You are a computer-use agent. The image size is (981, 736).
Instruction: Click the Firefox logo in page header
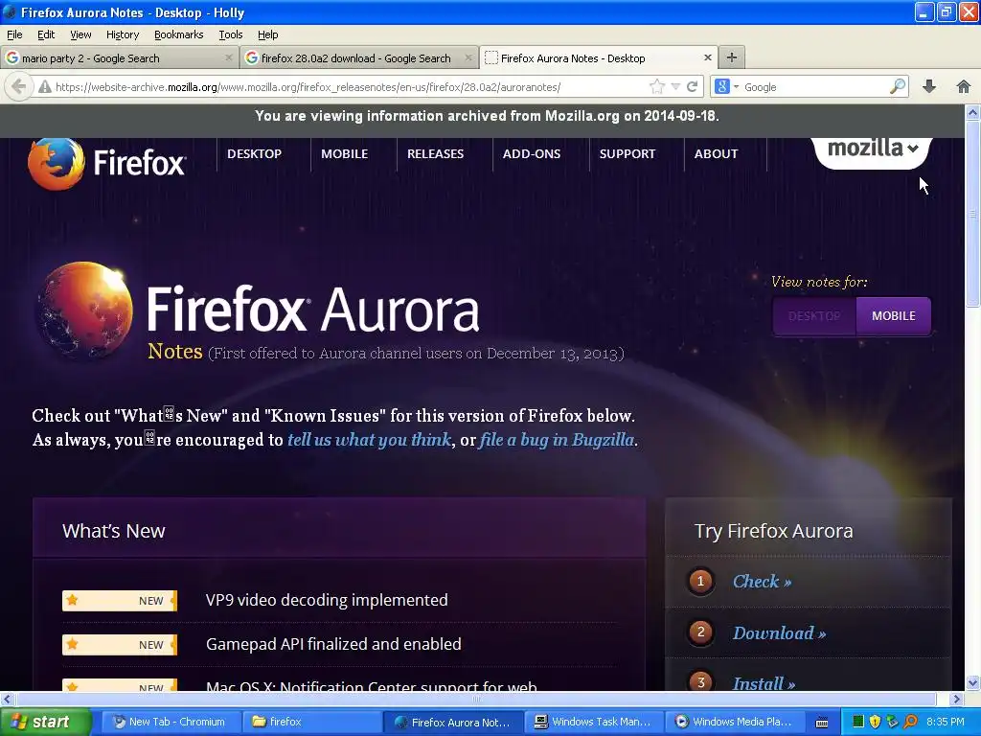tap(107, 163)
